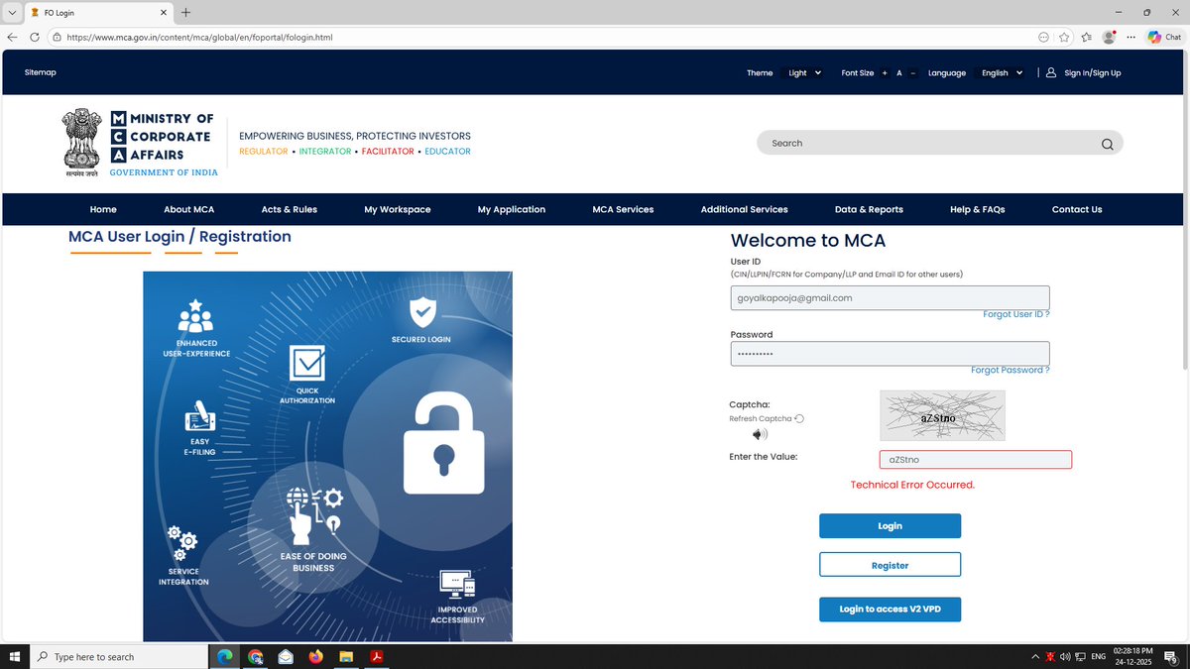Open the Windows Start menu

[x=15, y=656]
